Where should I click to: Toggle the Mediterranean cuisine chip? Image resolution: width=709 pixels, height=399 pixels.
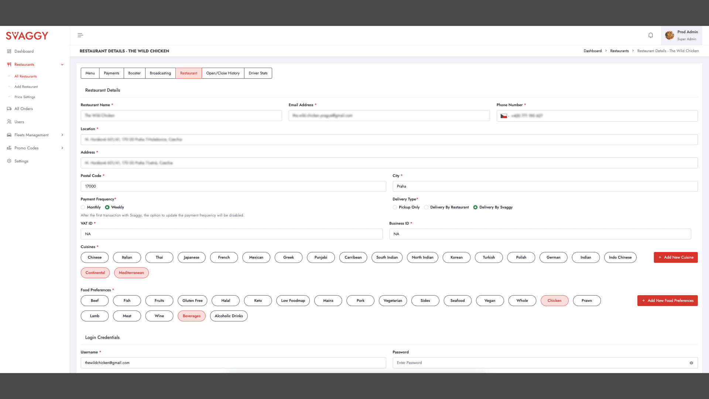(x=131, y=273)
